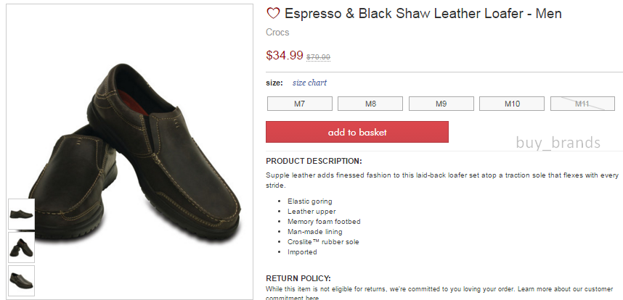The width and height of the screenshot is (623, 300).
Task: Click the RETURN POLICY heading
Action: (x=298, y=278)
